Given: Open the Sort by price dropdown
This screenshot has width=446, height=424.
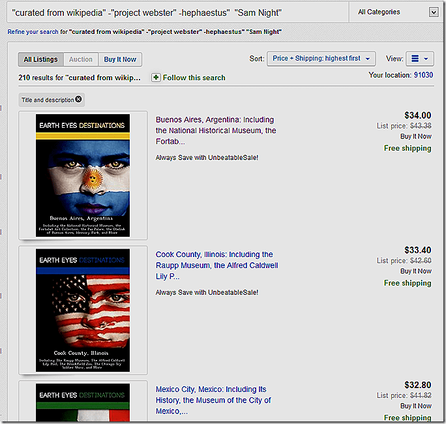Looking at the screenshot, I should (321, 59).
